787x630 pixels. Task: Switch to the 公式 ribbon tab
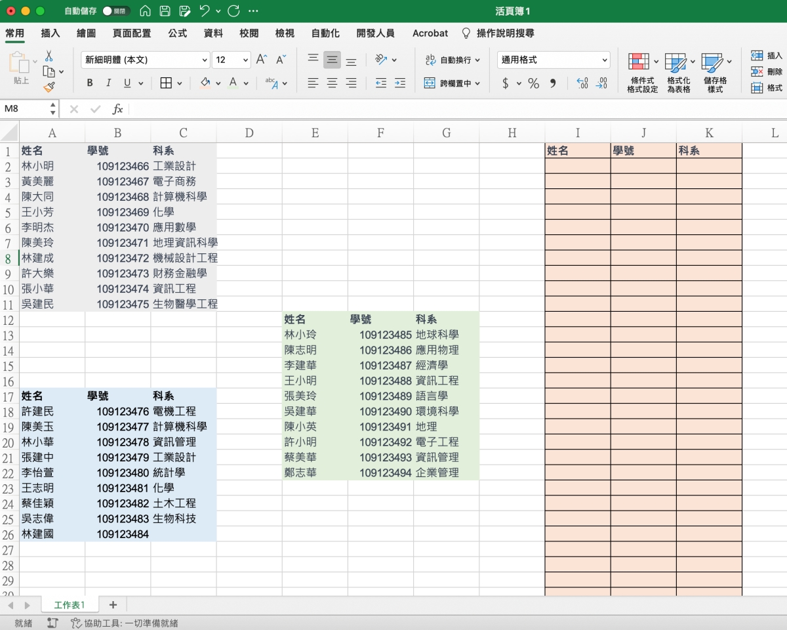[x=177, y=33]
